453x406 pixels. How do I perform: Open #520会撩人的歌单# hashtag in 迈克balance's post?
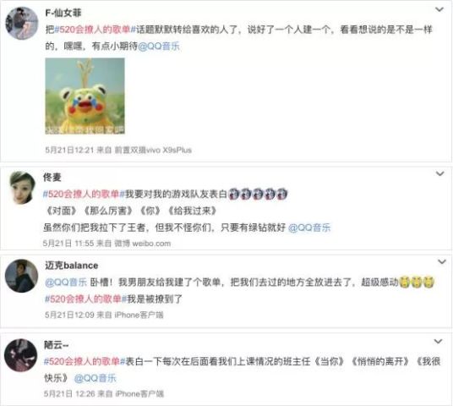click(x=86, y=299)
